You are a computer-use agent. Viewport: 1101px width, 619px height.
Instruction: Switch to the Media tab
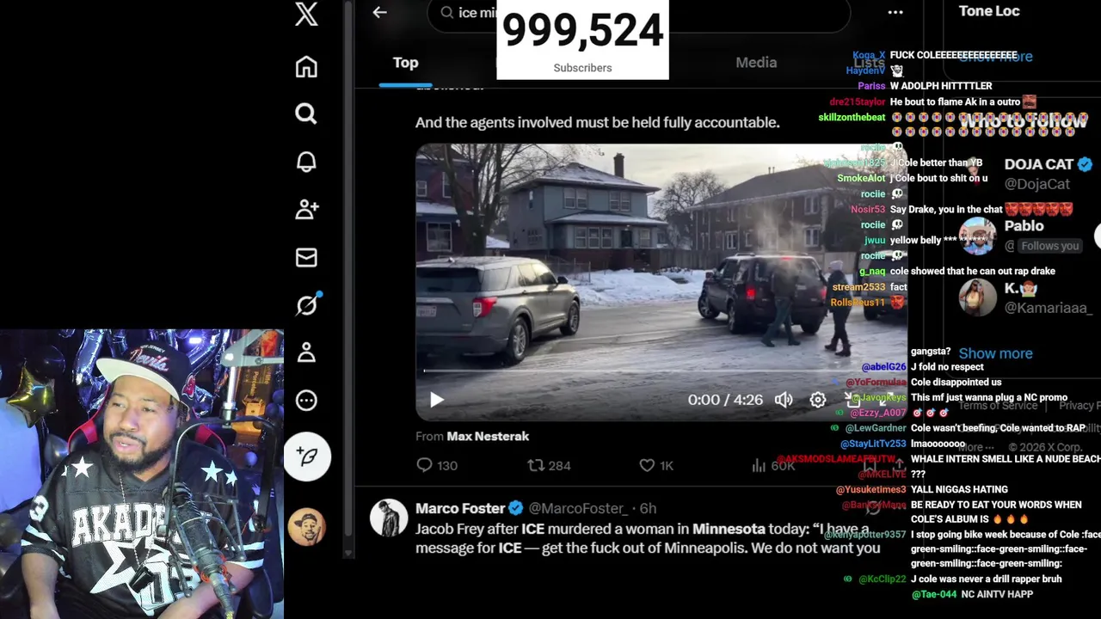pyautogui.click(x=756, y=63)
